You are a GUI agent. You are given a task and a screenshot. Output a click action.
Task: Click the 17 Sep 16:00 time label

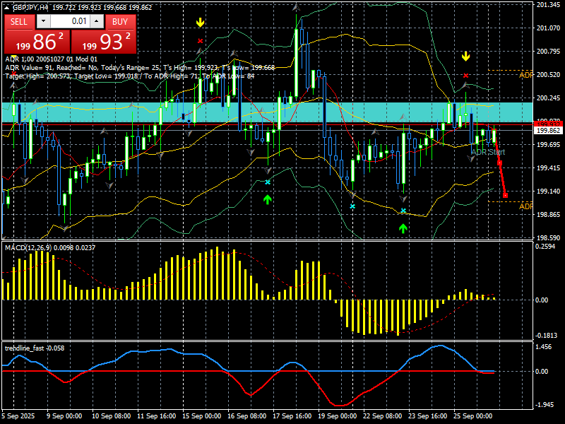coord(292,416)
